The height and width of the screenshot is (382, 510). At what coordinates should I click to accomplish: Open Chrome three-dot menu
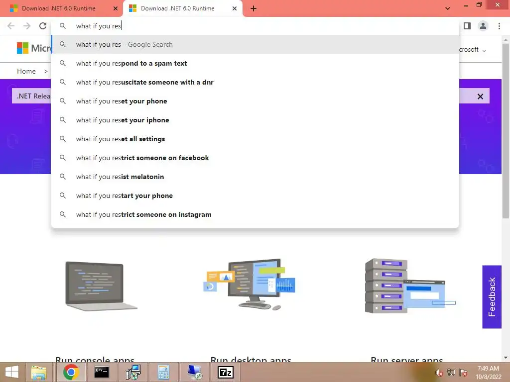[499, 26]
